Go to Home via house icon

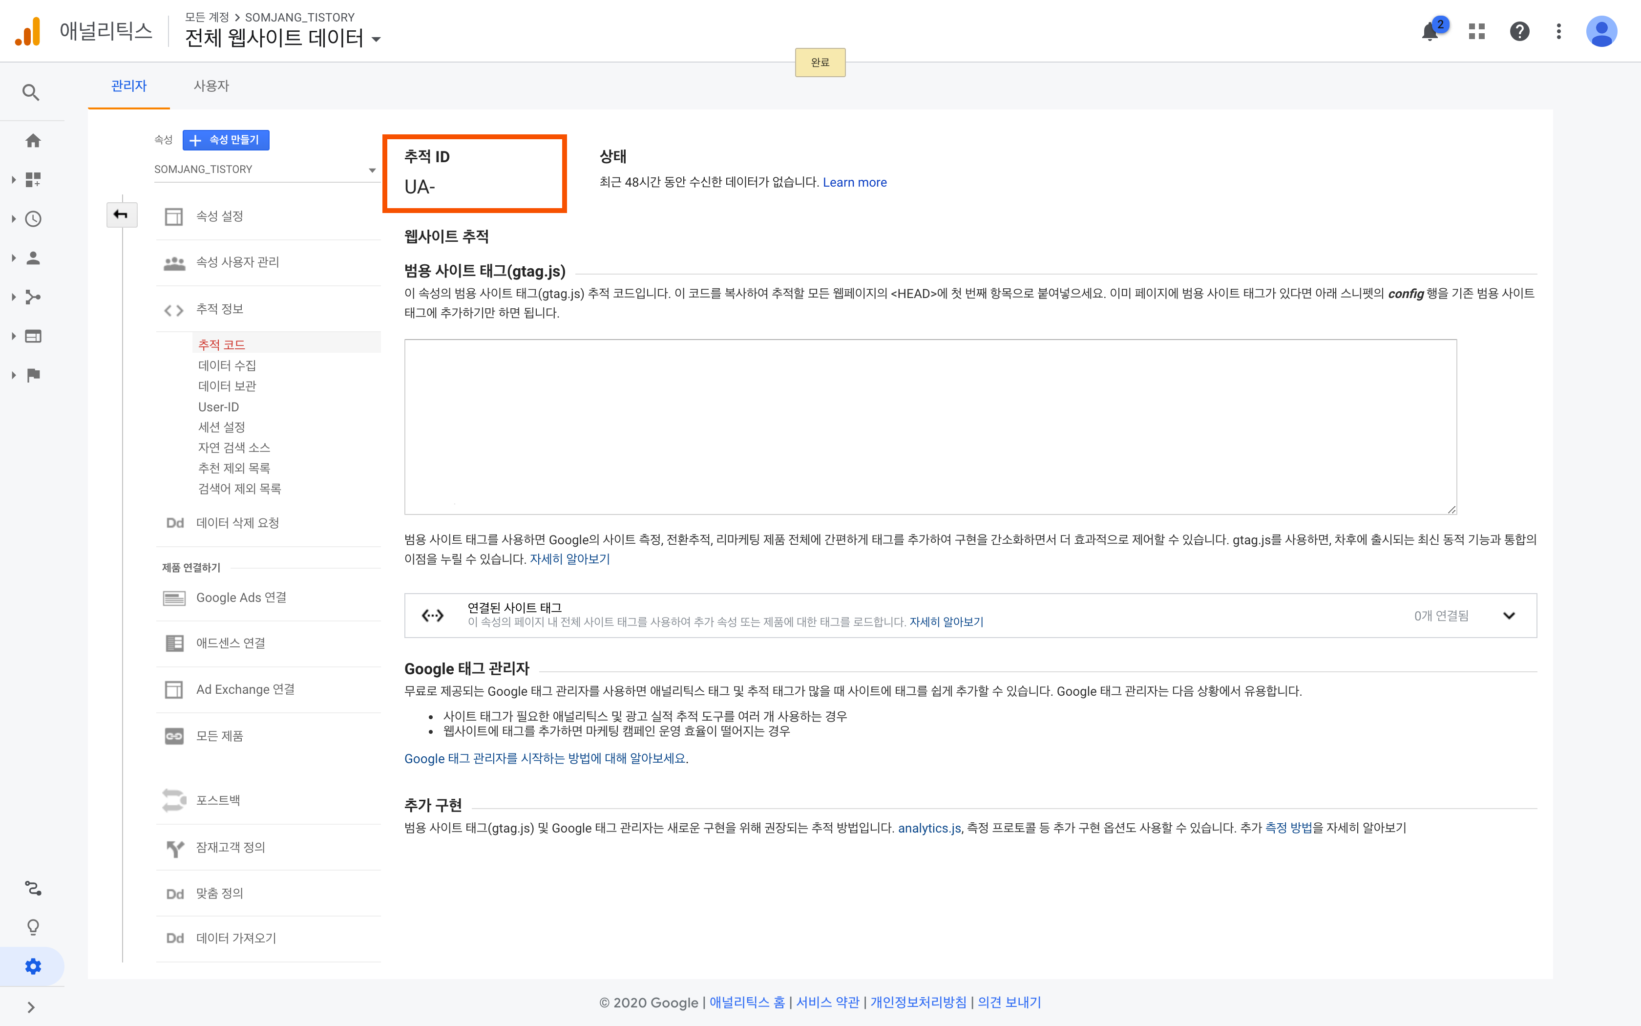click(x=33, y=141)
